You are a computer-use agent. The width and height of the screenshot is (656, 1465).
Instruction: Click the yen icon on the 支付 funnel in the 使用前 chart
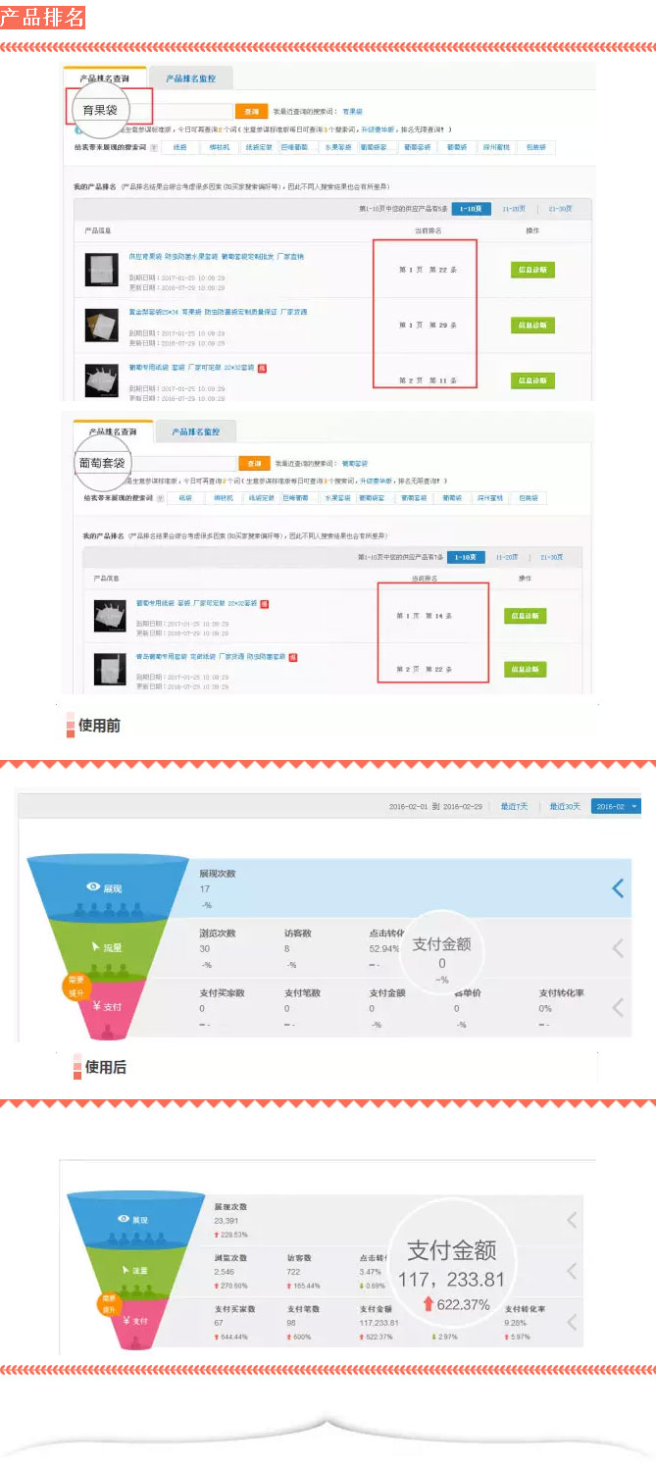97,1006
